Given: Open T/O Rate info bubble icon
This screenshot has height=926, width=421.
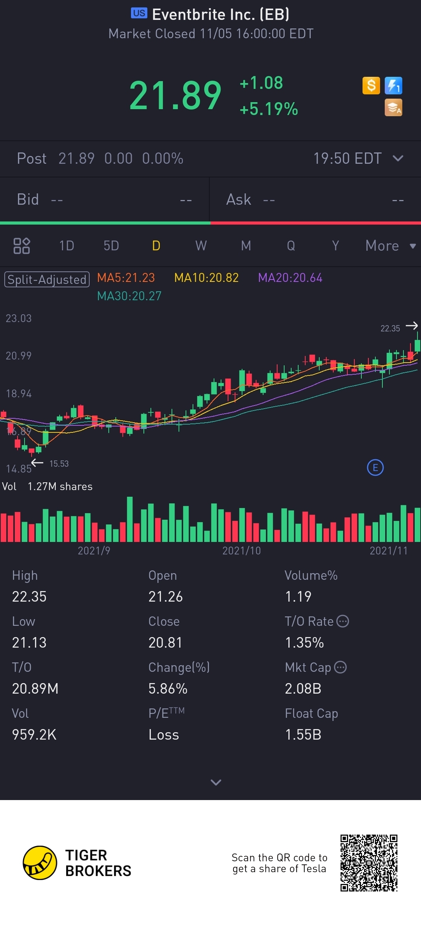Looking at the screenshot, I should point(343,621).
